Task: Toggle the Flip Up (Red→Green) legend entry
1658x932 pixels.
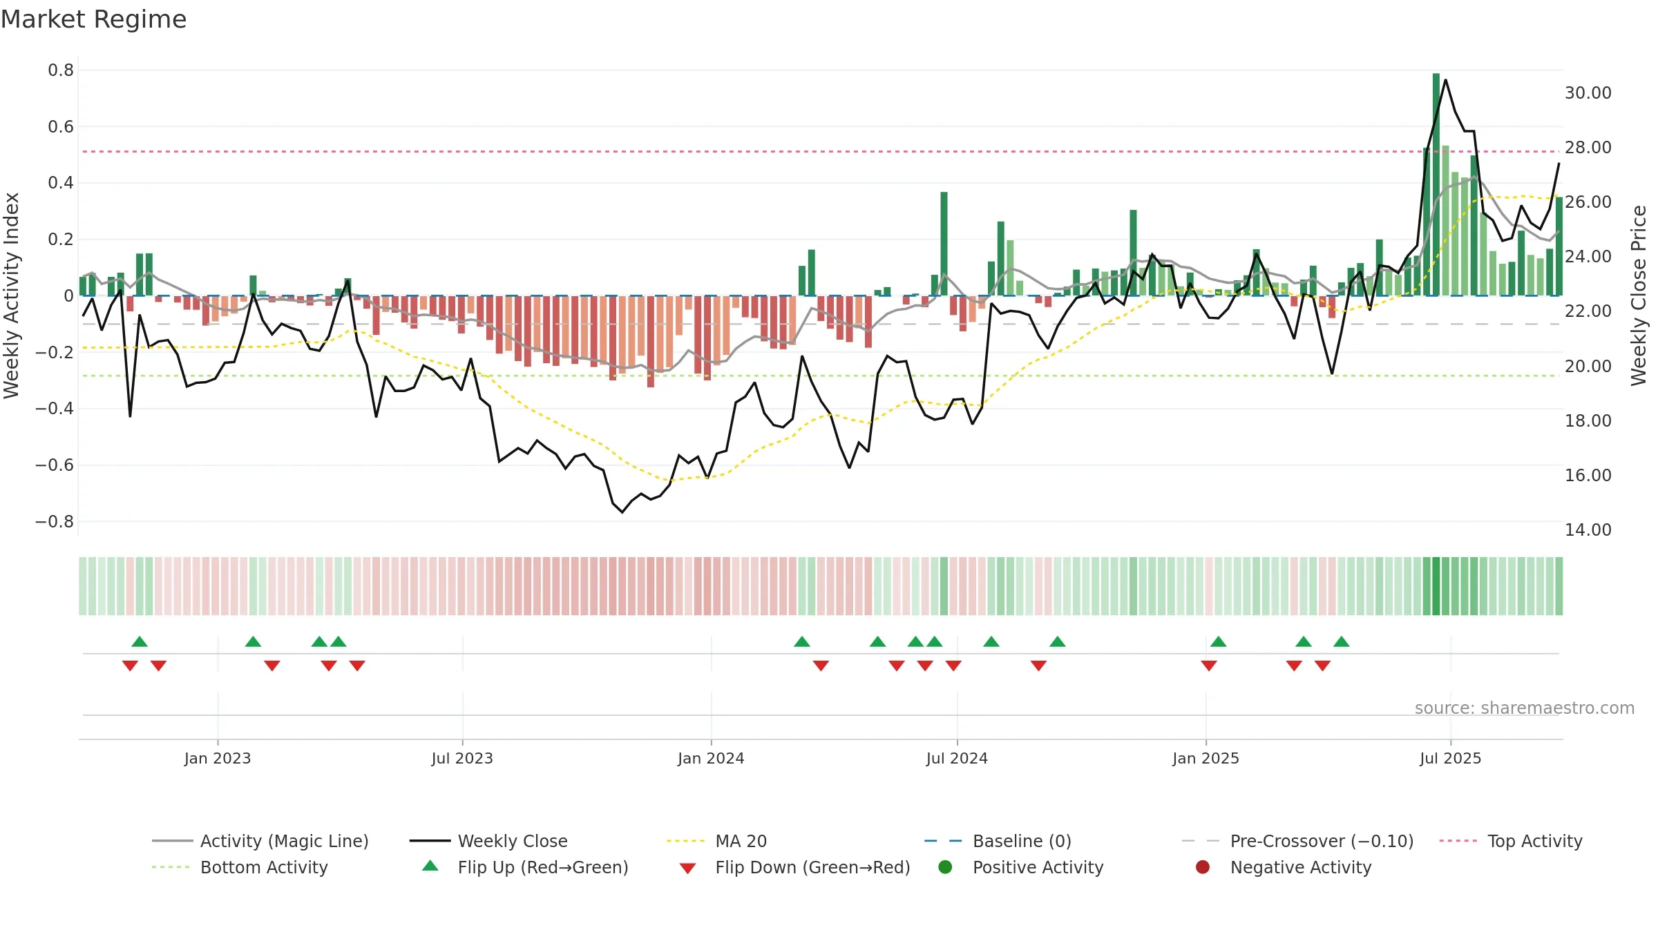Action: tap(525, 867)
